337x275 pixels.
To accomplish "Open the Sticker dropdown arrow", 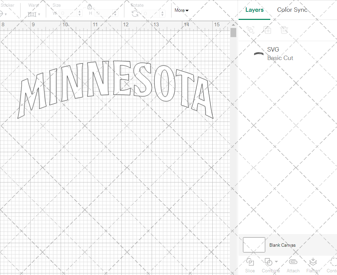I will coord(6,14).
